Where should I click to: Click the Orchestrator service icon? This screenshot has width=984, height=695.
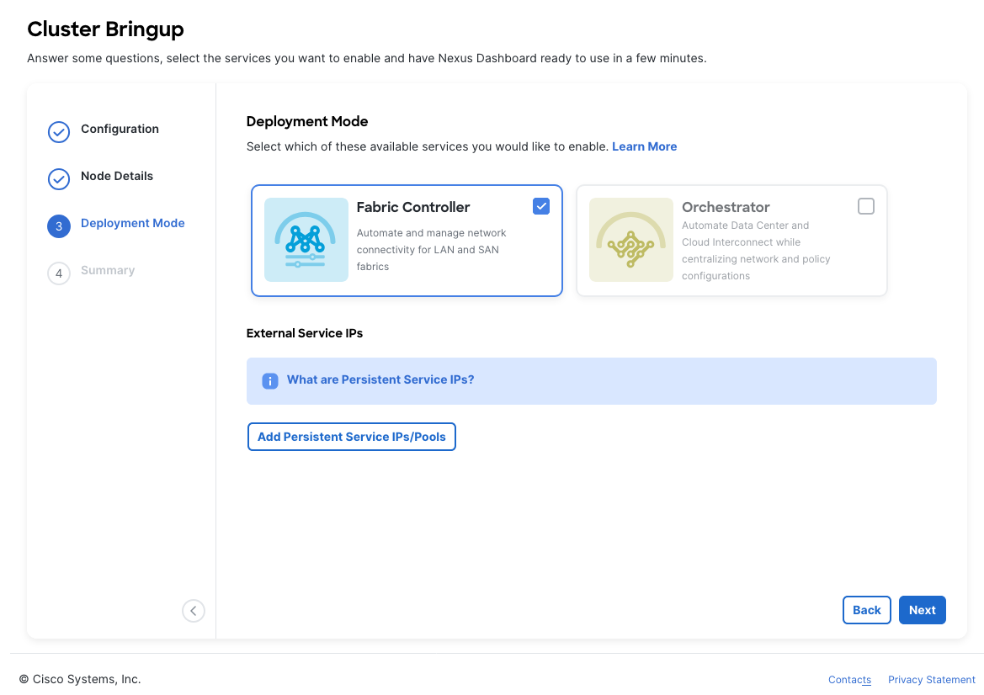(x=630, y=240)
